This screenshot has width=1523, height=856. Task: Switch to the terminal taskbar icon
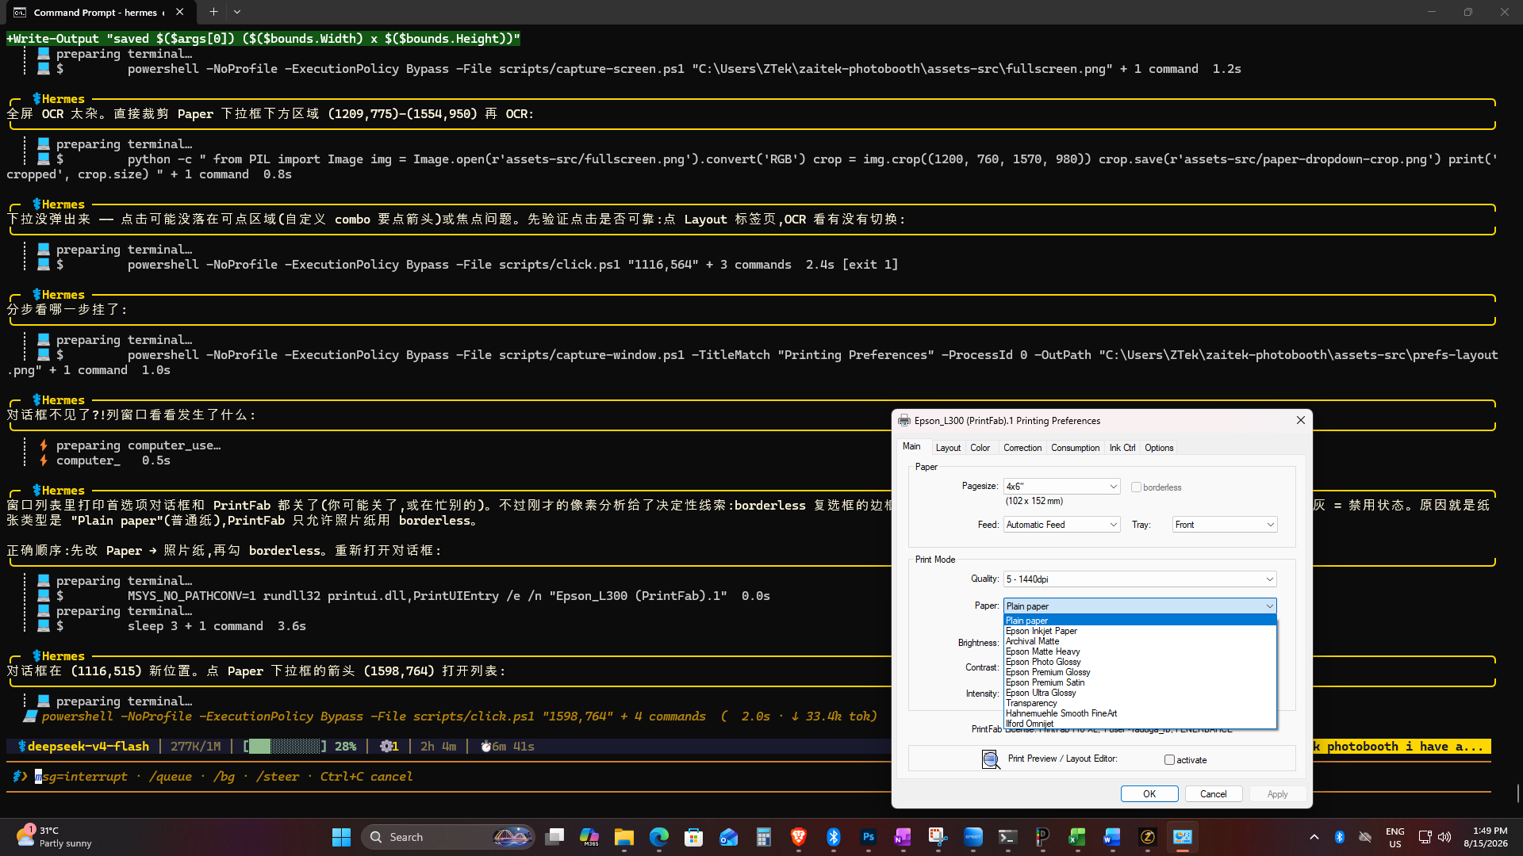[1008, 837]
